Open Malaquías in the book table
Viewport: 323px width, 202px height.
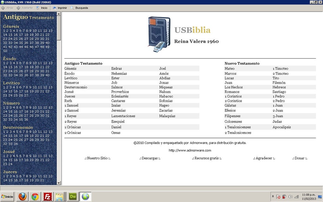click(x=167, y=116)
